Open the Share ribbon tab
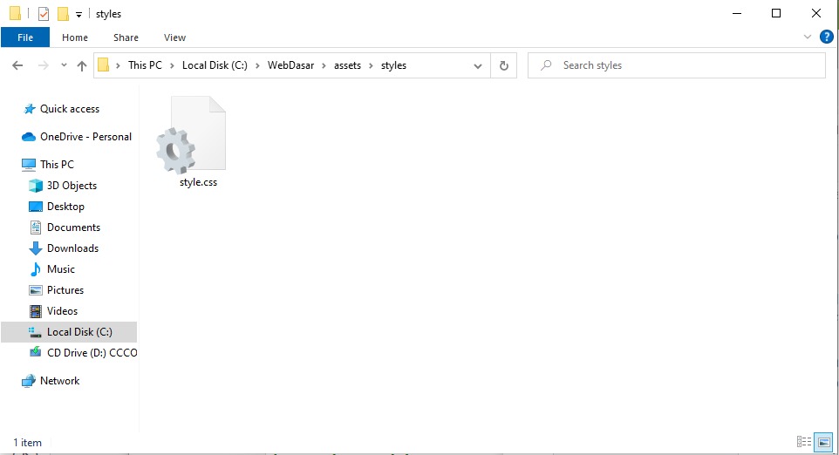The height and width of the screenshot is (455, 839). (x=126, y=37)
